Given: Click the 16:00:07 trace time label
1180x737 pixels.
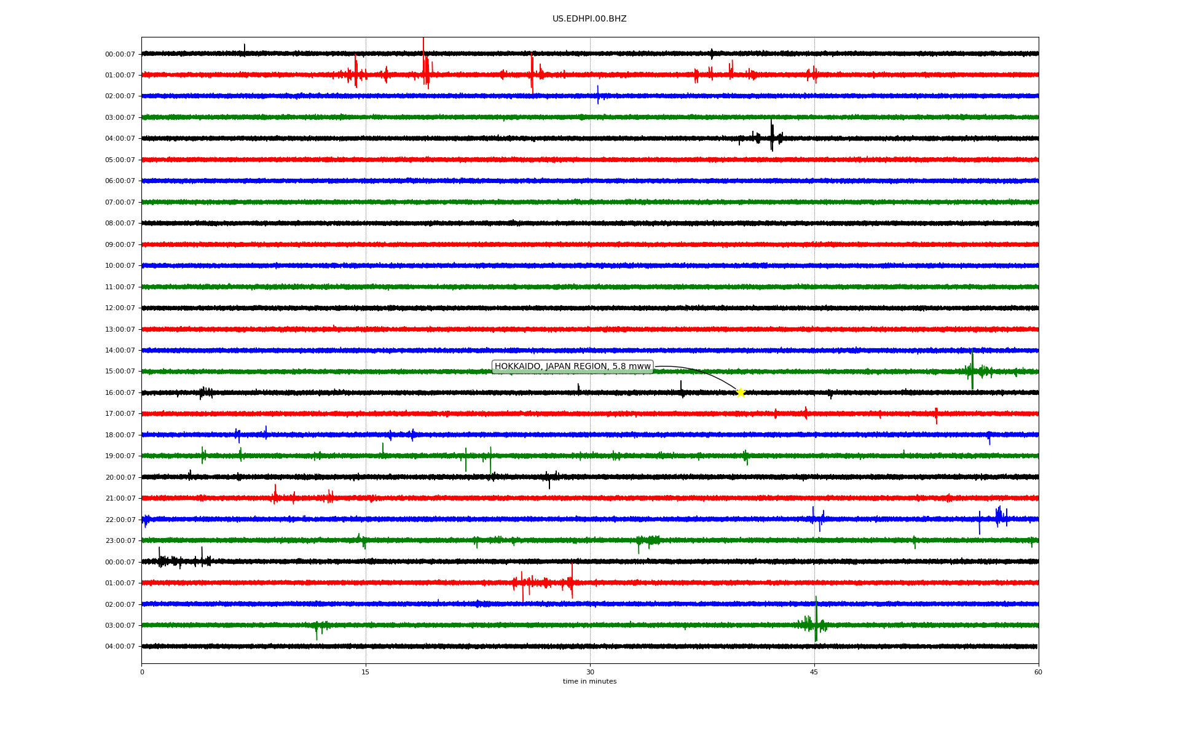Looking at the screenshot, I should tap(120, 393).
